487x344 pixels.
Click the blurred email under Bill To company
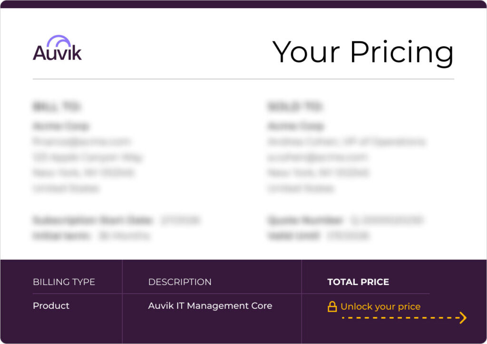point(81,142)
